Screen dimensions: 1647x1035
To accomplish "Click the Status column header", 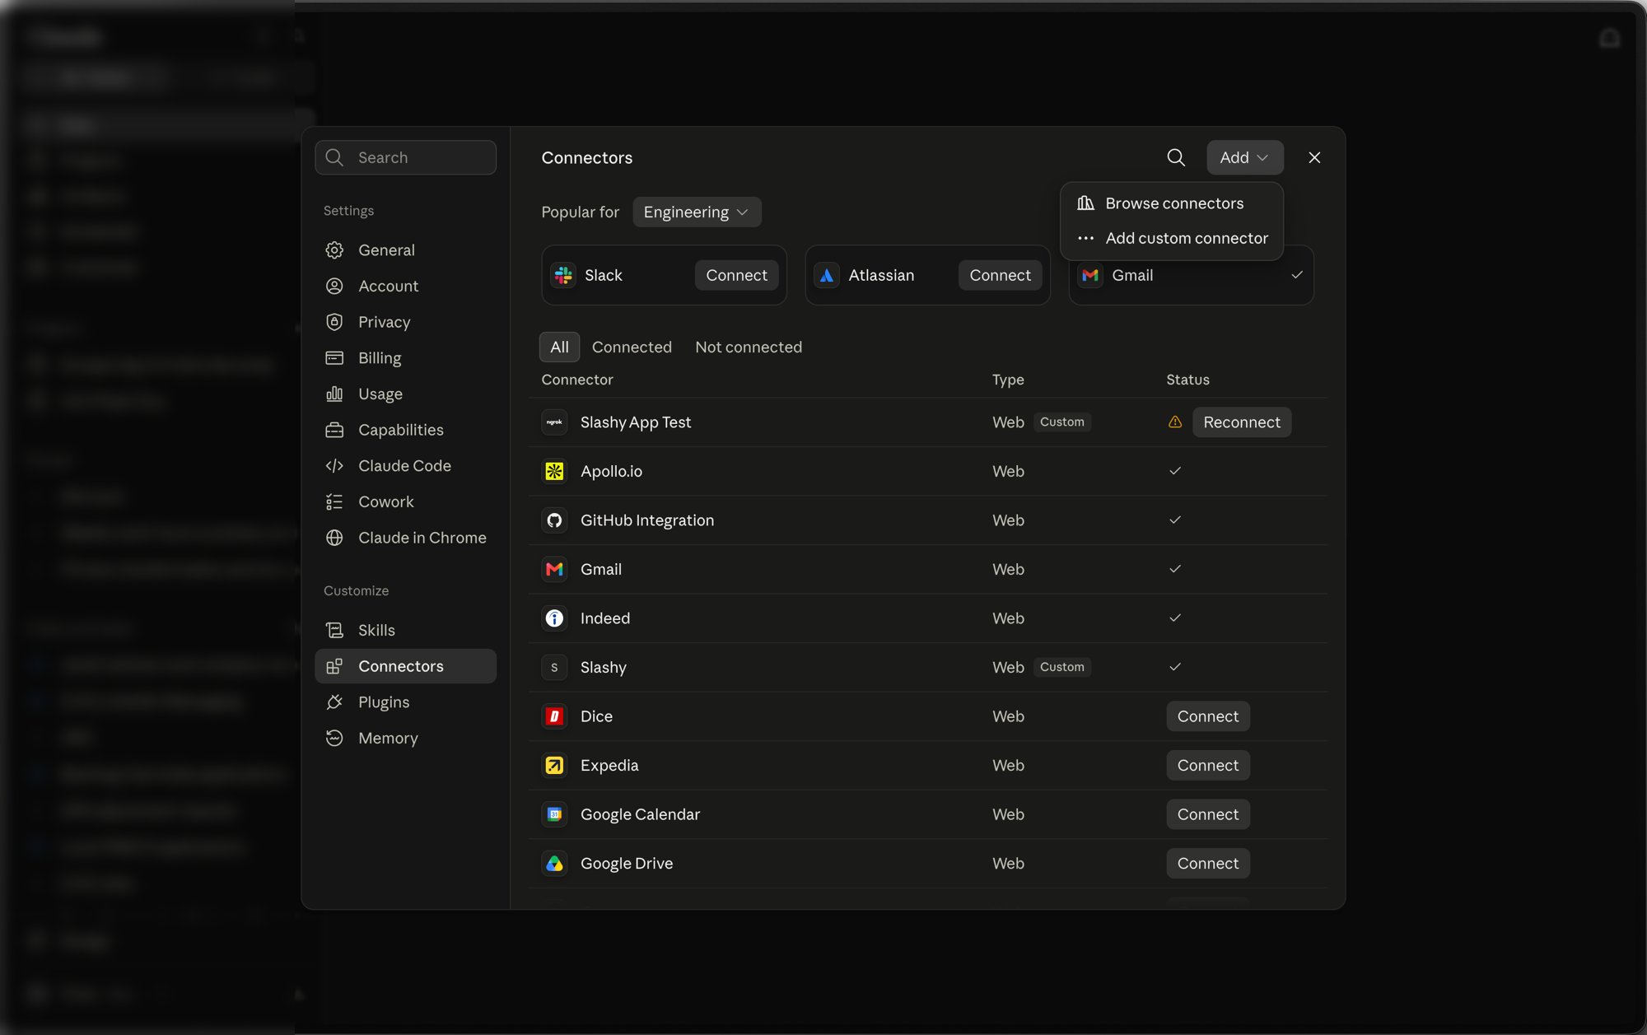I will pyautogui.click(x=1187, y=379).
